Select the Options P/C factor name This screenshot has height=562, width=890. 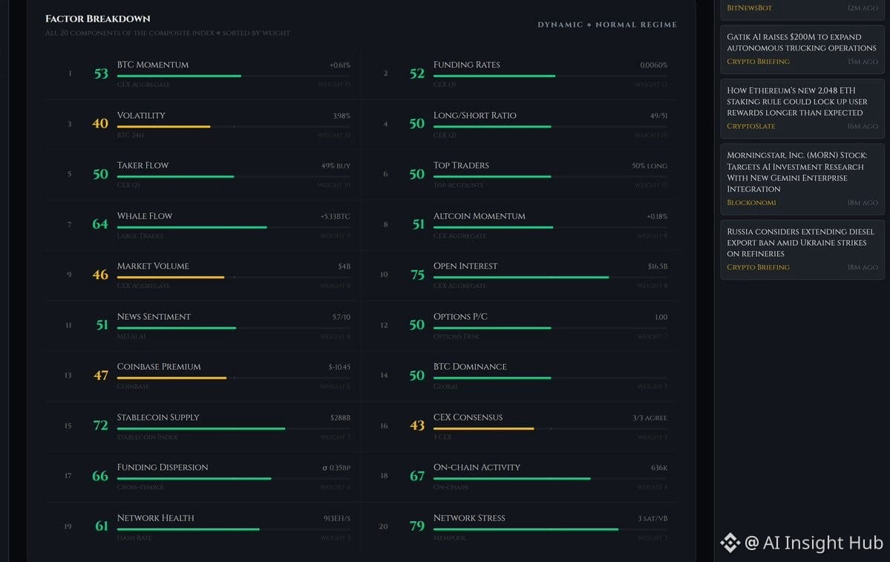[460, 316]
